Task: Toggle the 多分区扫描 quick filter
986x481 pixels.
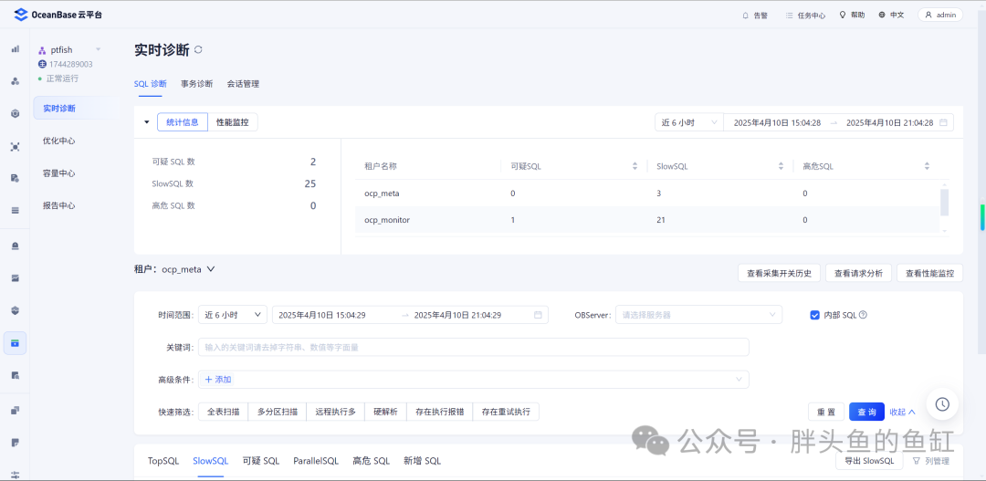Action: click(278, 412)
